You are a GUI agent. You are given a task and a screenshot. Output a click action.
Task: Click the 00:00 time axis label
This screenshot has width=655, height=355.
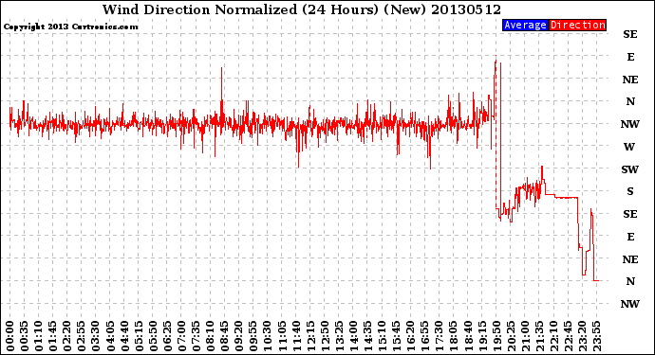click(x=10, y=336)
